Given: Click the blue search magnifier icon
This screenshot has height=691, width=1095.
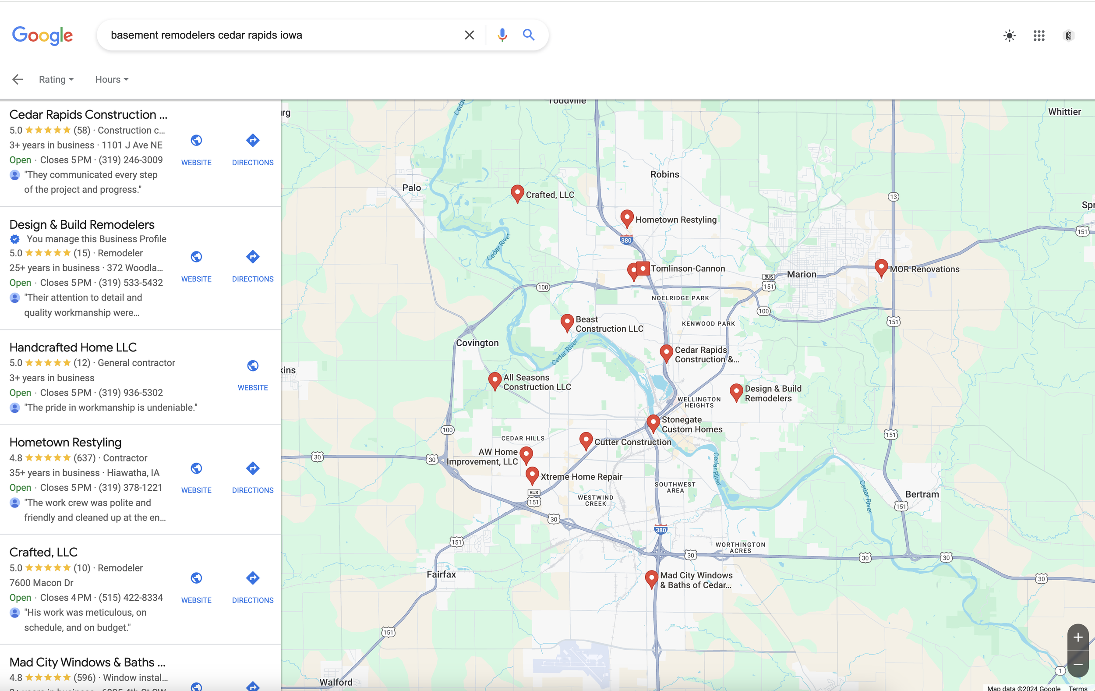Looking at the screenshot, I should point(528,35).
